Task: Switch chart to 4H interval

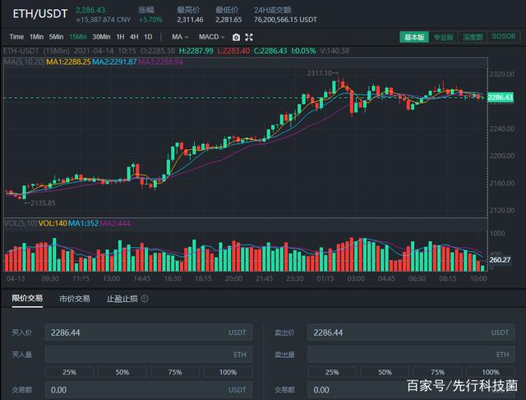Action: pyautogui.click(x=134, y=37)
